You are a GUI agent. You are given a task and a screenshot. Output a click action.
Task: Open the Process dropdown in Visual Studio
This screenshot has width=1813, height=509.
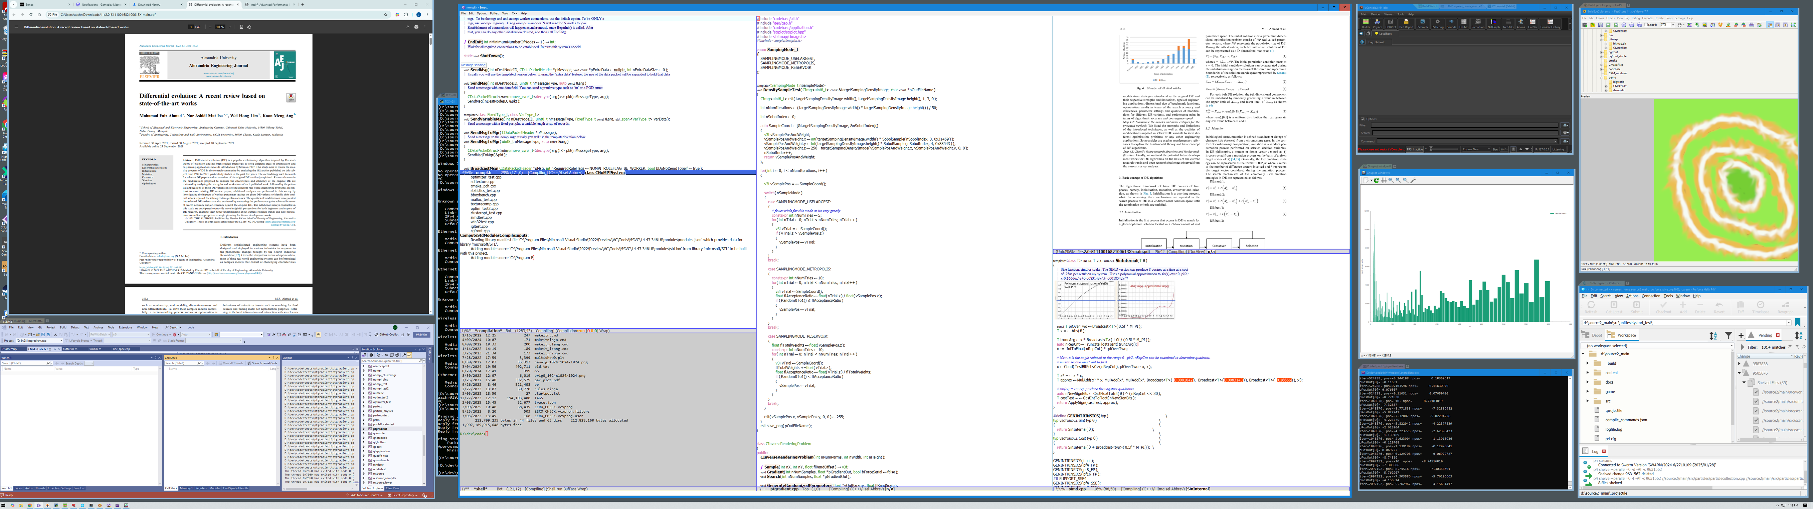click(x=39, y=341)
